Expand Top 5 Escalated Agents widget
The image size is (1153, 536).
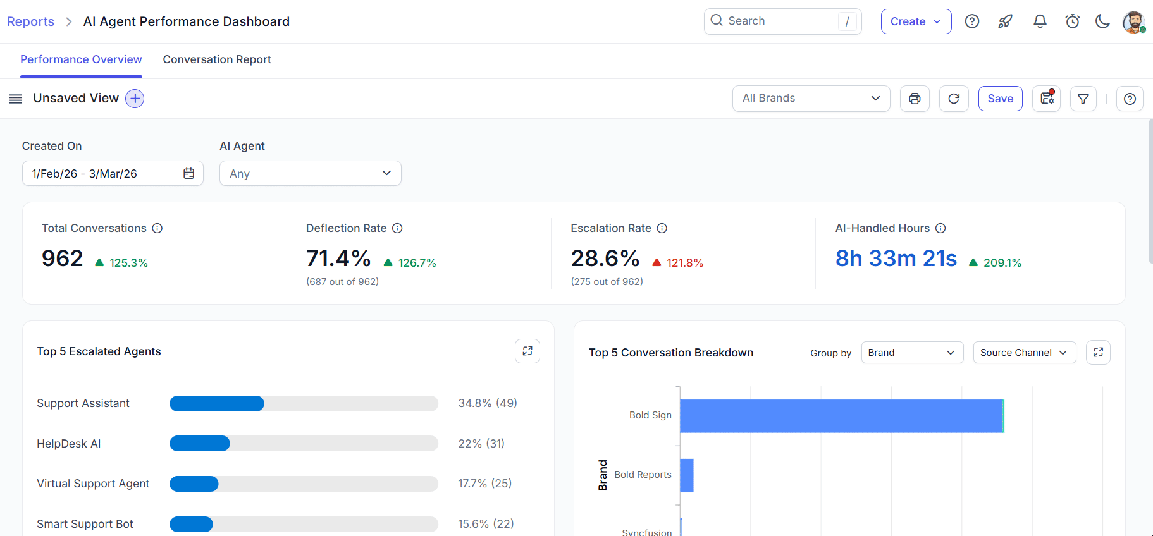coord(527,351)
